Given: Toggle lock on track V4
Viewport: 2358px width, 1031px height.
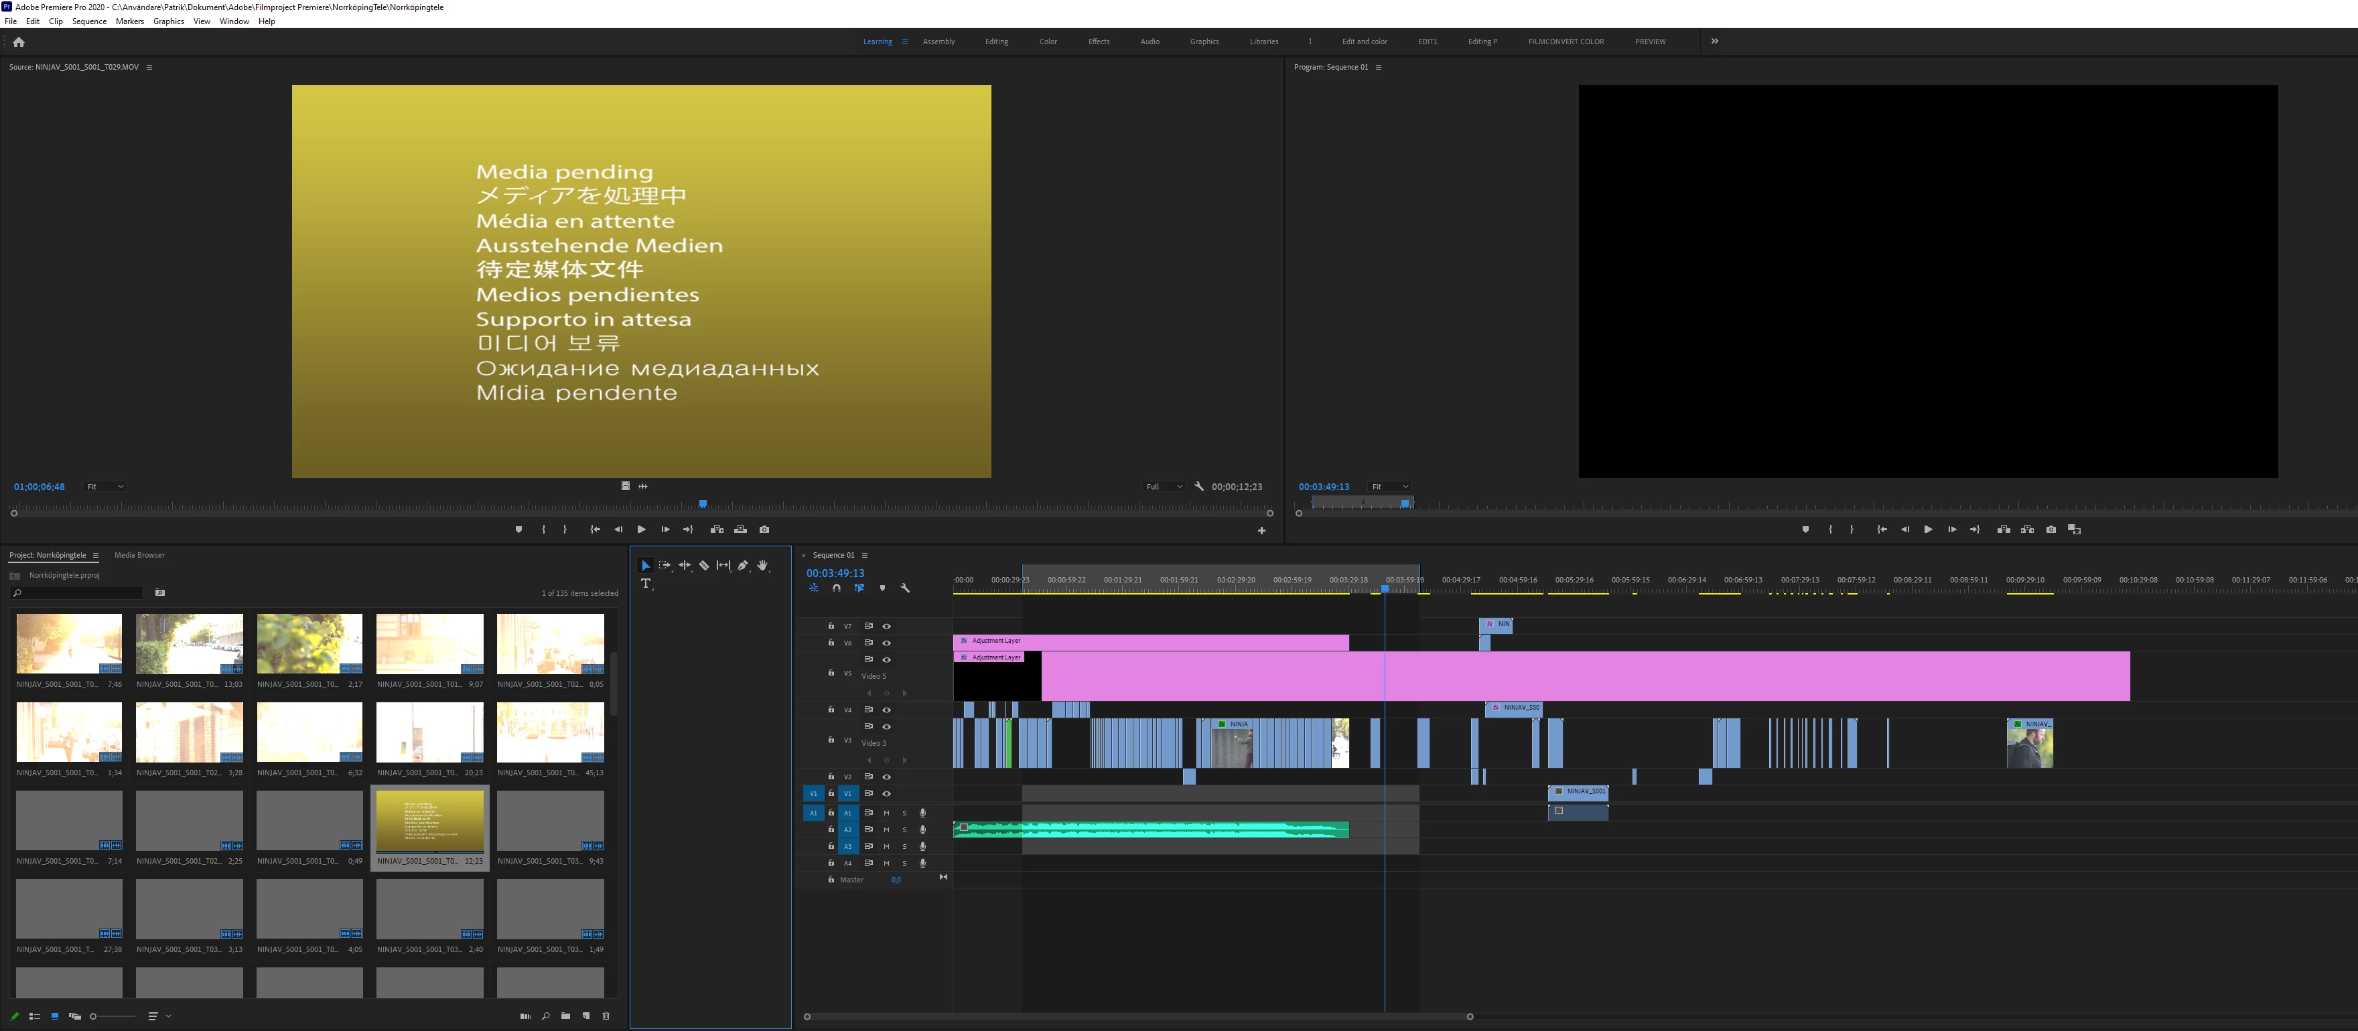Looking at the screenshot, I should pyautogui.click(x=831, y=710).
